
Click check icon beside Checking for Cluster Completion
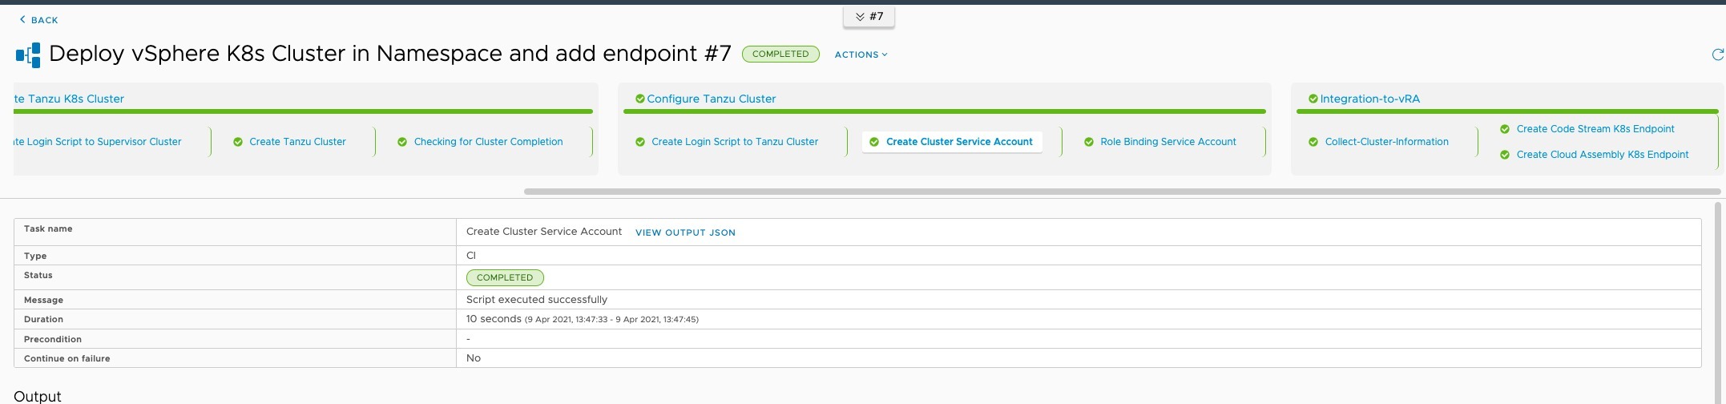tap(402, 142)
